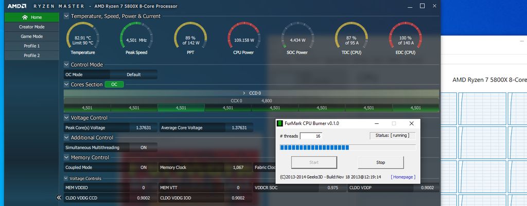Toggle Simultaneous Multithreading ON value
This screenshot has height=206, width=527.
pyautogui.click(x=144, y=147)
